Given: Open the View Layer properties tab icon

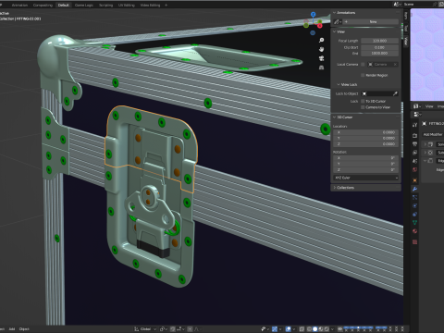Looking at the screenshot, I should [x=414, y=153].
